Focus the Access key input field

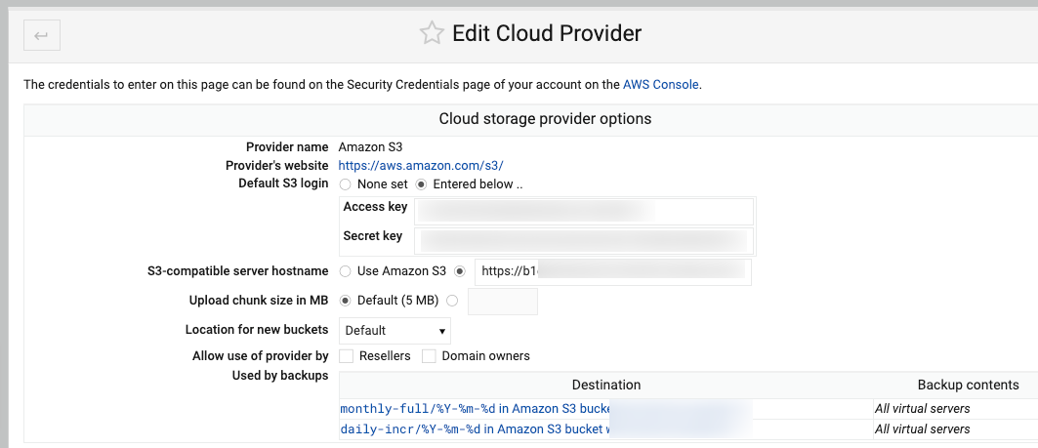pos(584,212)
